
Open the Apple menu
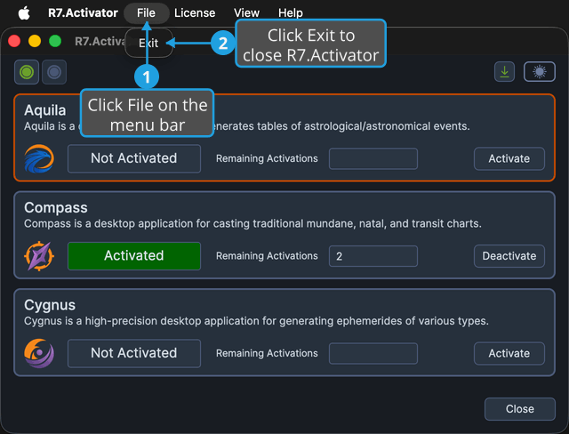[x=24, y=13]
